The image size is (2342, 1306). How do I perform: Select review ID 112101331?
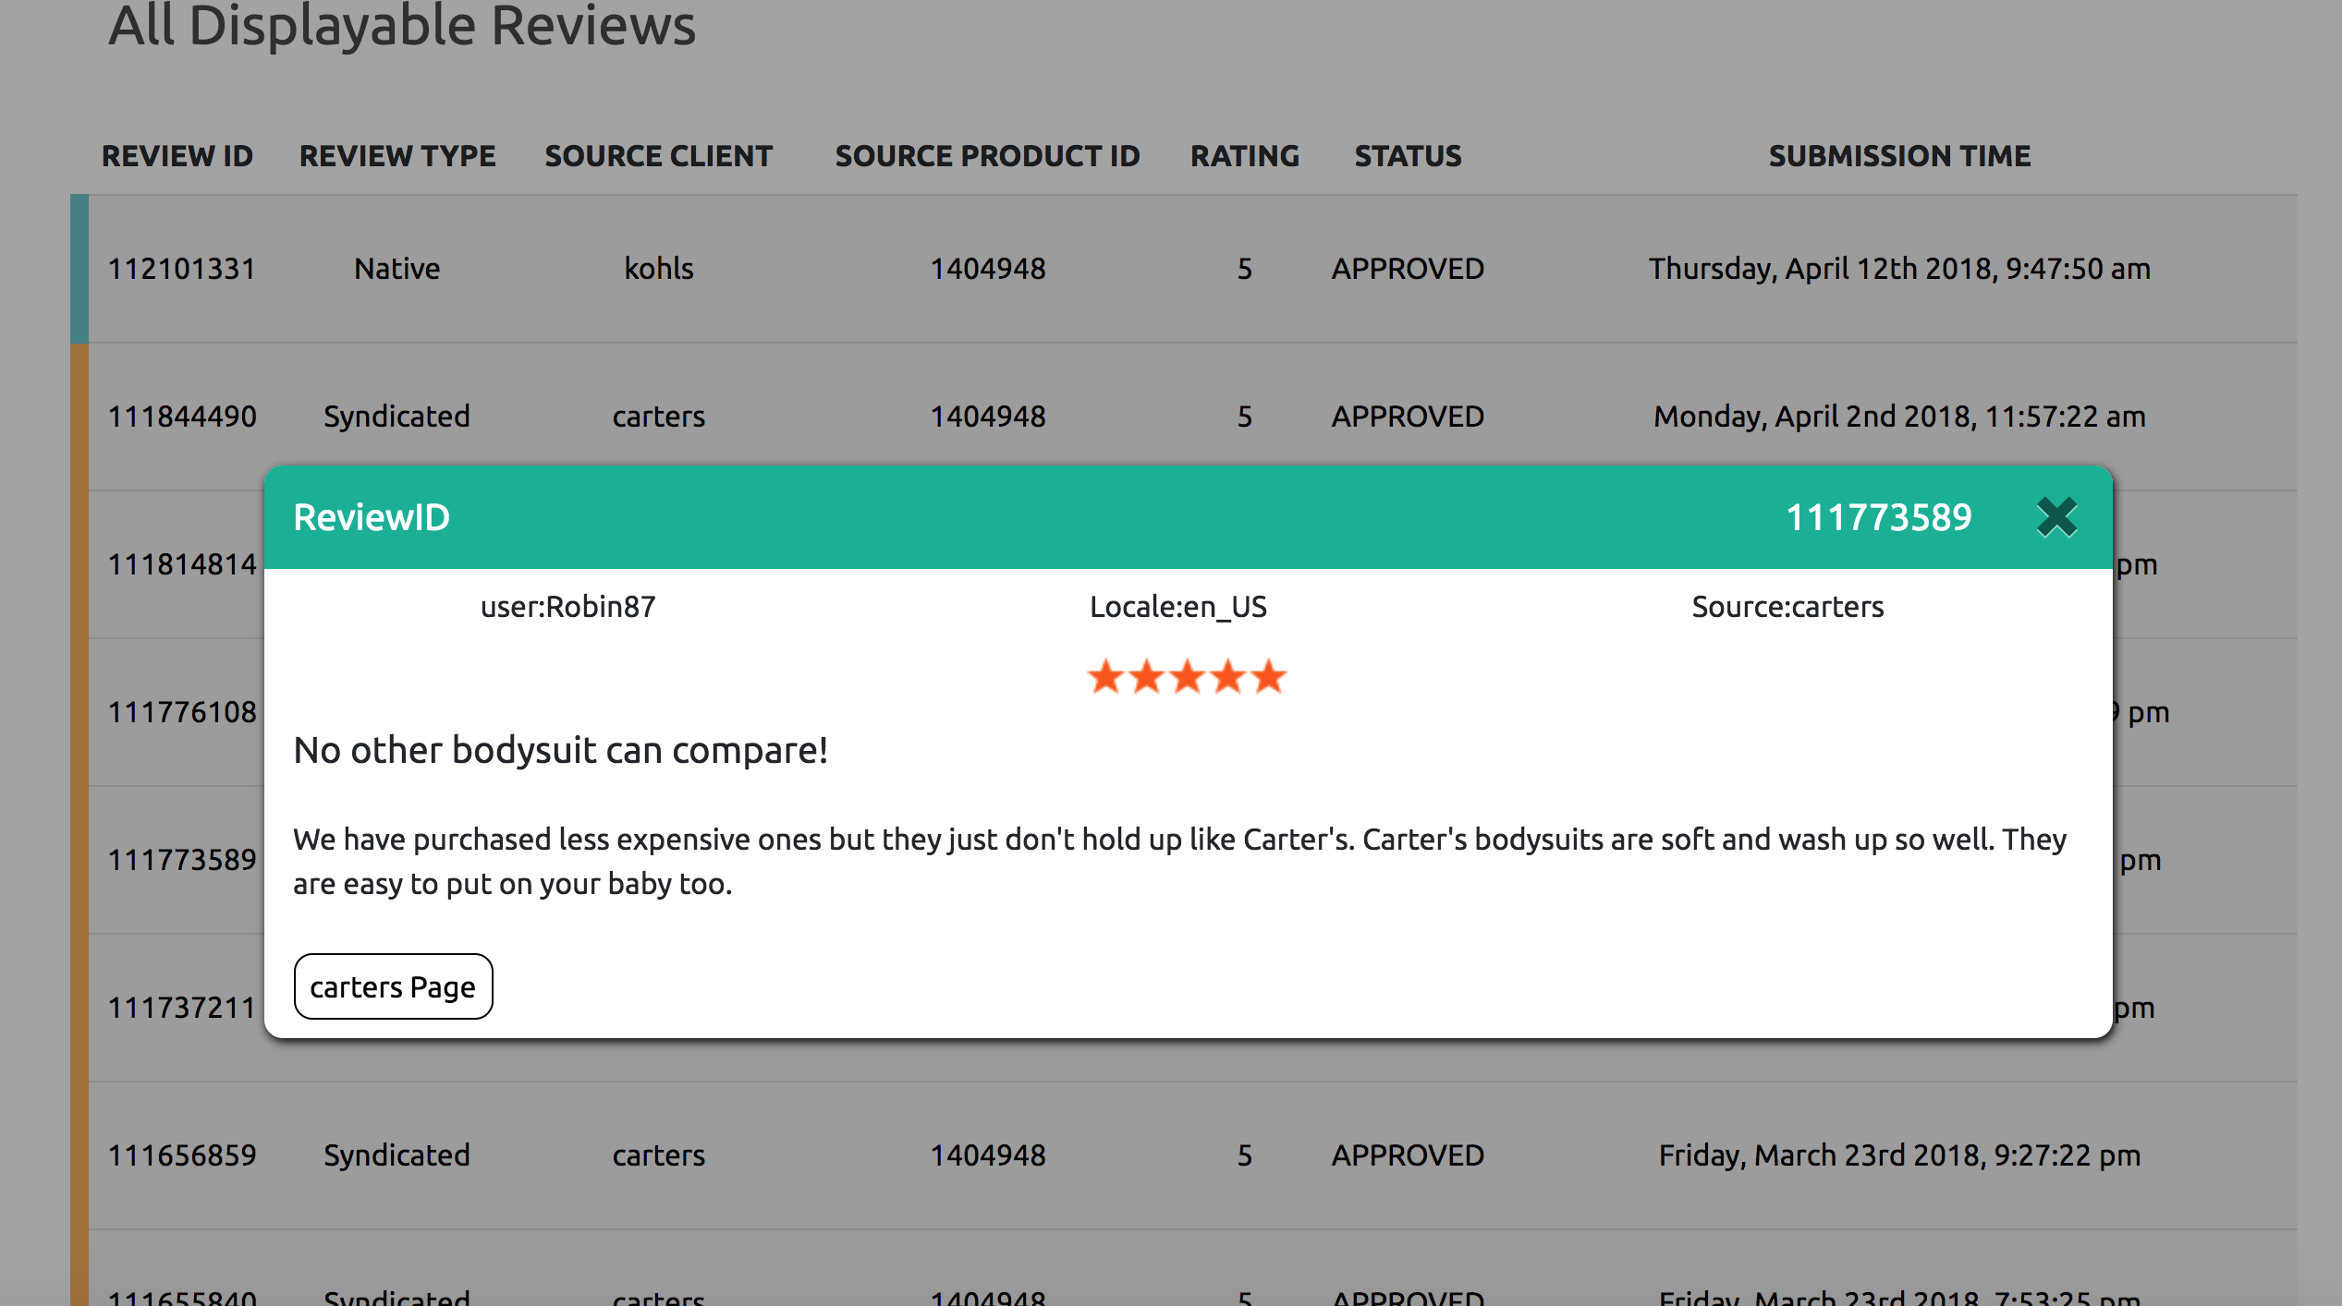pyautogui.click(x=182, y=269)
